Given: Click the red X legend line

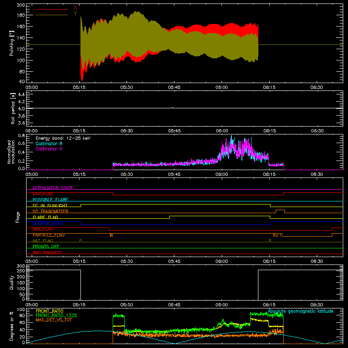Looking at the screenshot, I should (52, 9).
